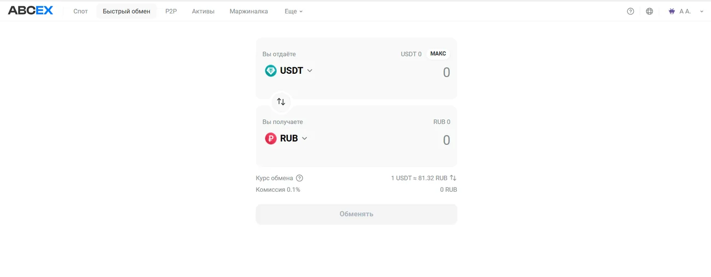Click the user avatar icon
711x277 pixels.
coord(672,11)
